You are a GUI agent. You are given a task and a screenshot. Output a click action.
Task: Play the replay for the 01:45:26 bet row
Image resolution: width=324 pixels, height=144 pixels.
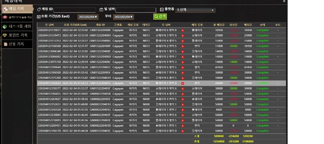(183, 126)
